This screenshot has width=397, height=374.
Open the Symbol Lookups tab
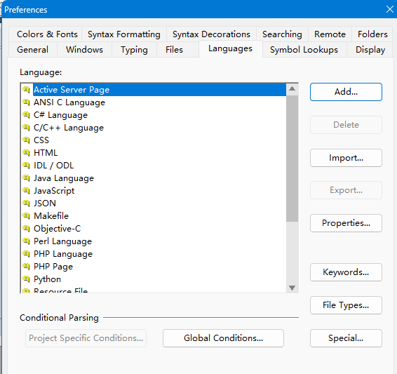pyautogui.click(x=304, y=50)
